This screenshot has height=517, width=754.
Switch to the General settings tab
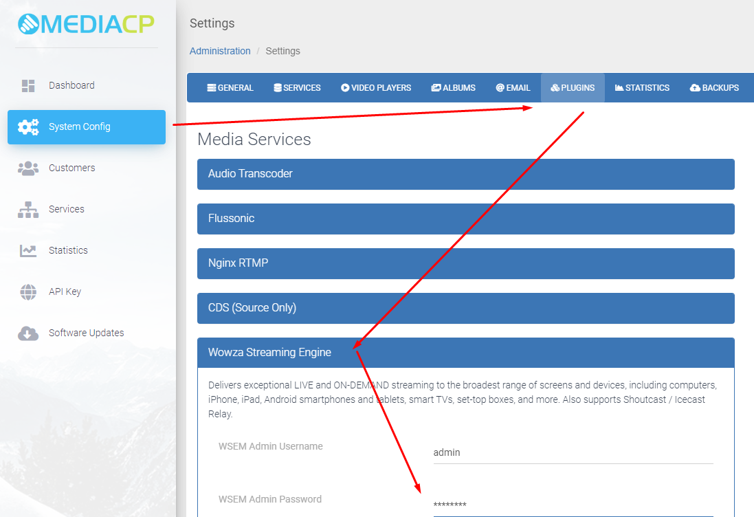tap(230, 88)
